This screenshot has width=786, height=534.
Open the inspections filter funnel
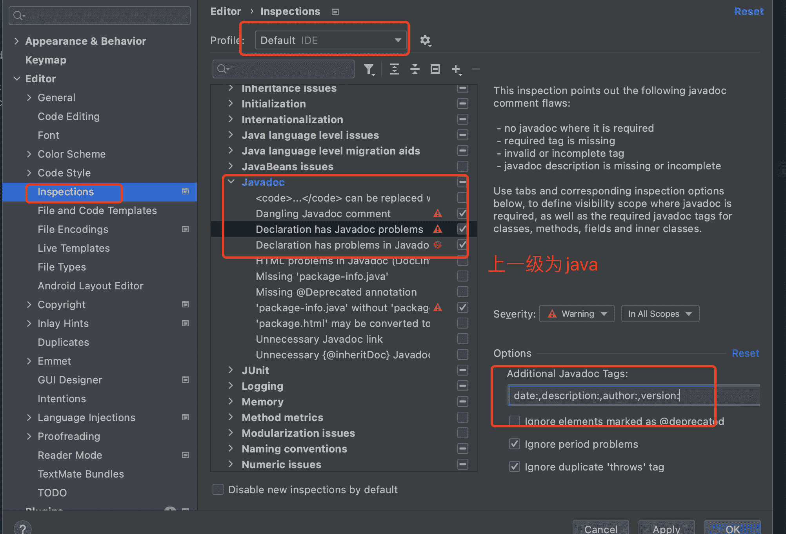369,69
